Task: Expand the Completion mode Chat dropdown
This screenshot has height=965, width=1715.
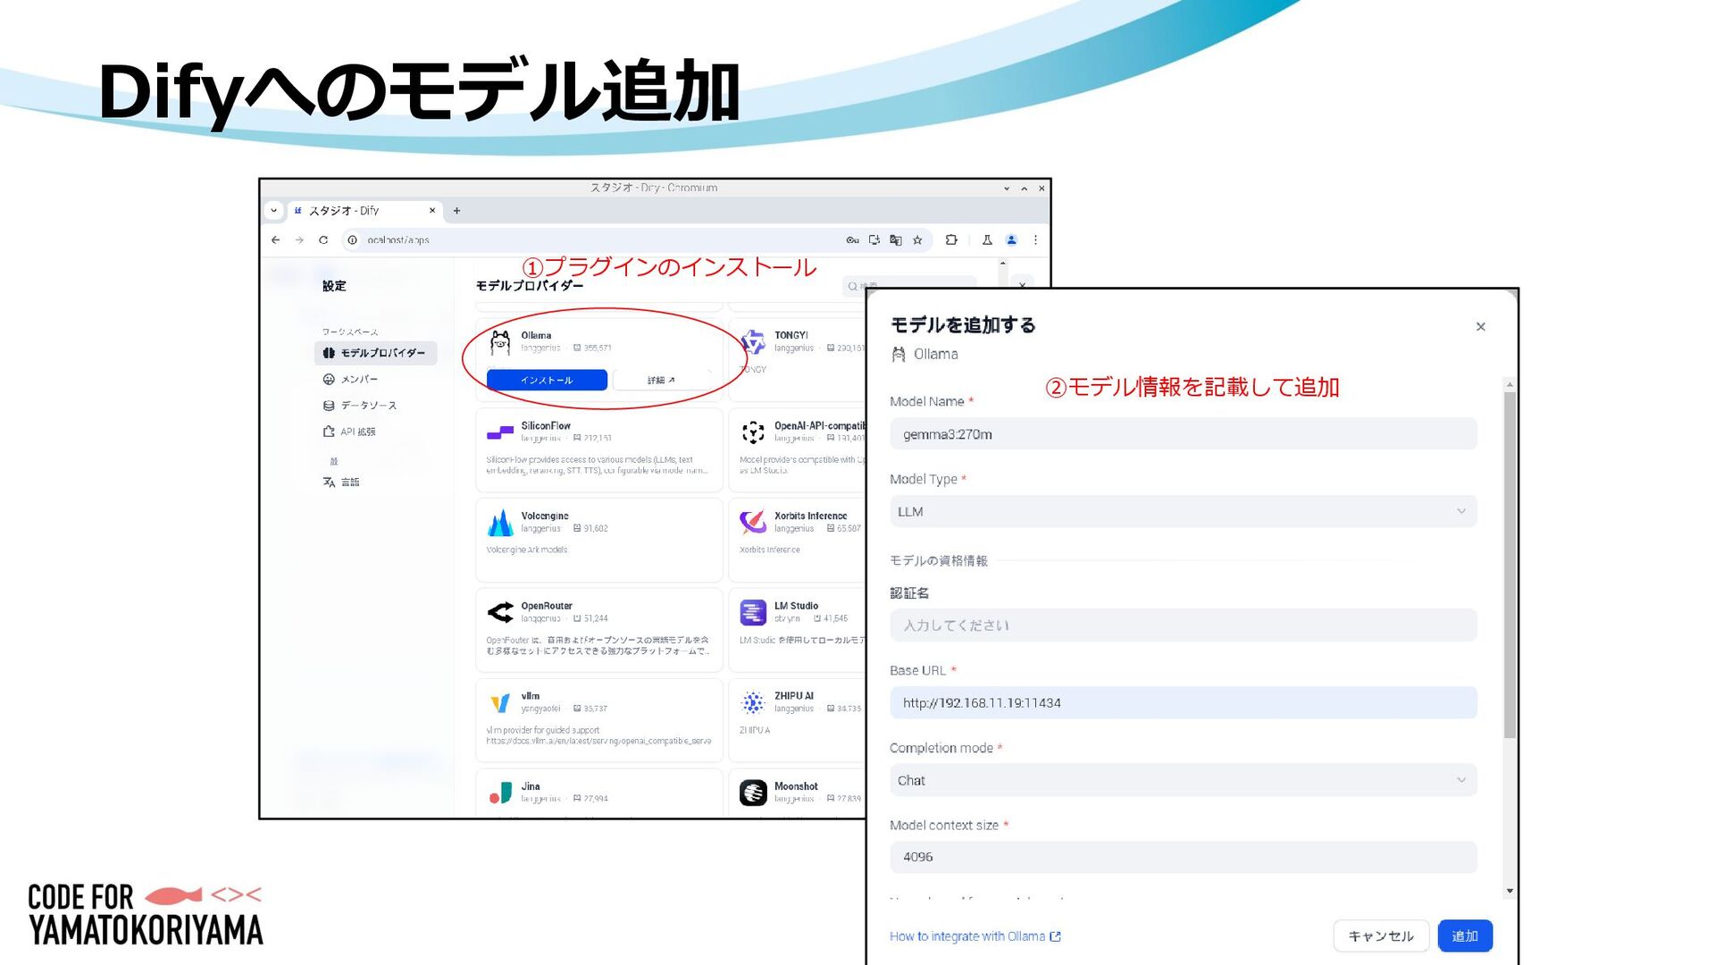Action: coord(1183,780)
